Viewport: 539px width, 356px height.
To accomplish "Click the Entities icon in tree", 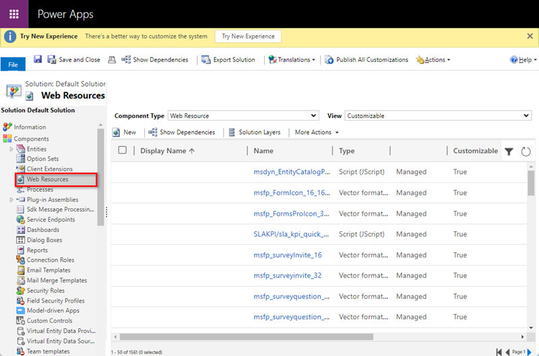I will pyautogui.click(x=21, y=149).
